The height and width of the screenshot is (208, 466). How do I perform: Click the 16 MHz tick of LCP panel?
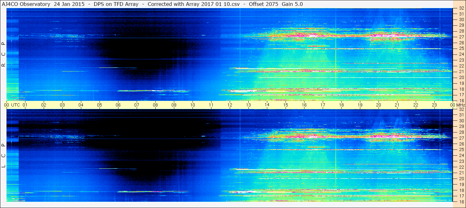click(461, 201)
